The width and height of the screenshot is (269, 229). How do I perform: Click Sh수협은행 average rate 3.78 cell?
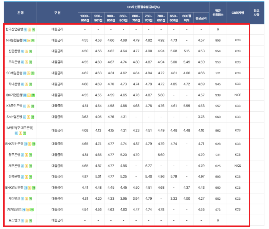[x=201, y=117]
